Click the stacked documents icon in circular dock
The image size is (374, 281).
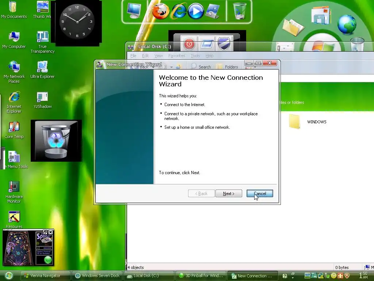(x=321, y=15)
